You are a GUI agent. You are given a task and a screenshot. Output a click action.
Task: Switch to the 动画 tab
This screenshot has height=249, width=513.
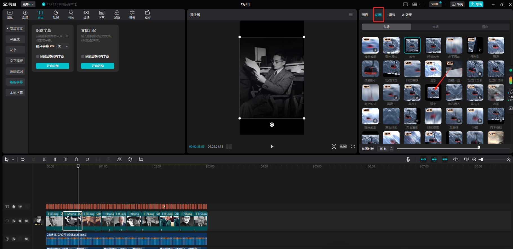(x=378, y=15)
